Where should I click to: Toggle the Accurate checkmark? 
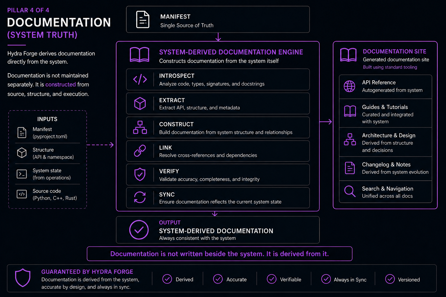pyautogui.click(x=218, y=279)
